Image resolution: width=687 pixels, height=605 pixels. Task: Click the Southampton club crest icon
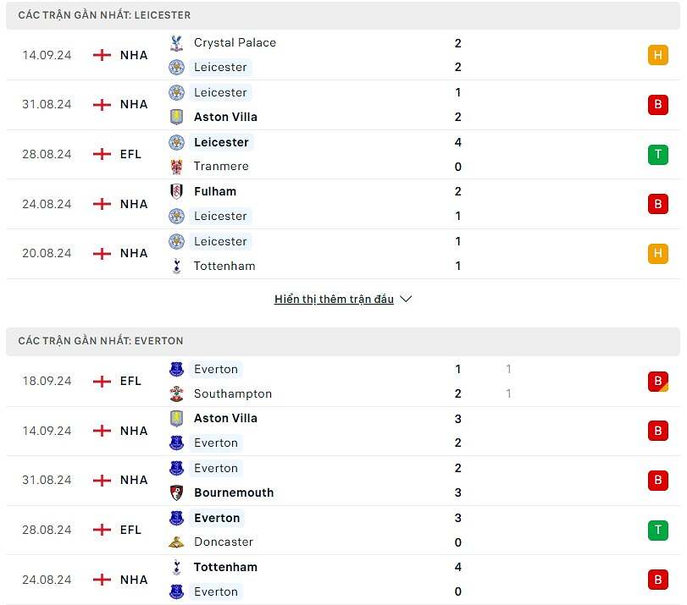176,393
